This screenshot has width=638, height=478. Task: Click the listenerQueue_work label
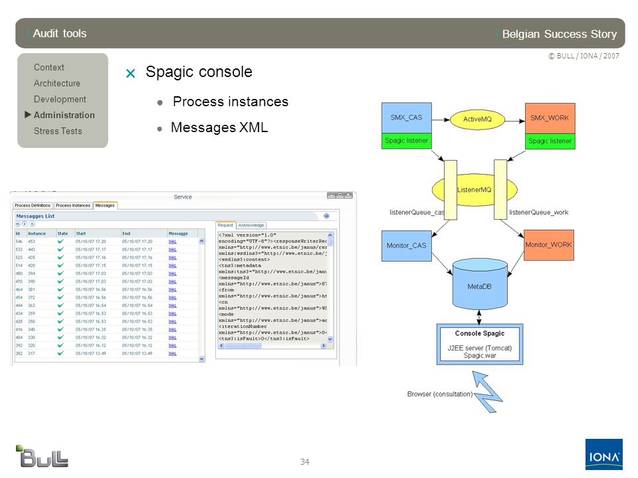(x=539, y=212)
